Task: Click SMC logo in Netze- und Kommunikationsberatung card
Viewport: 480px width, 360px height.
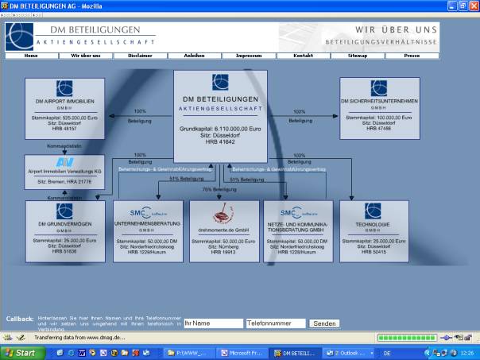Action: [299, 212]
